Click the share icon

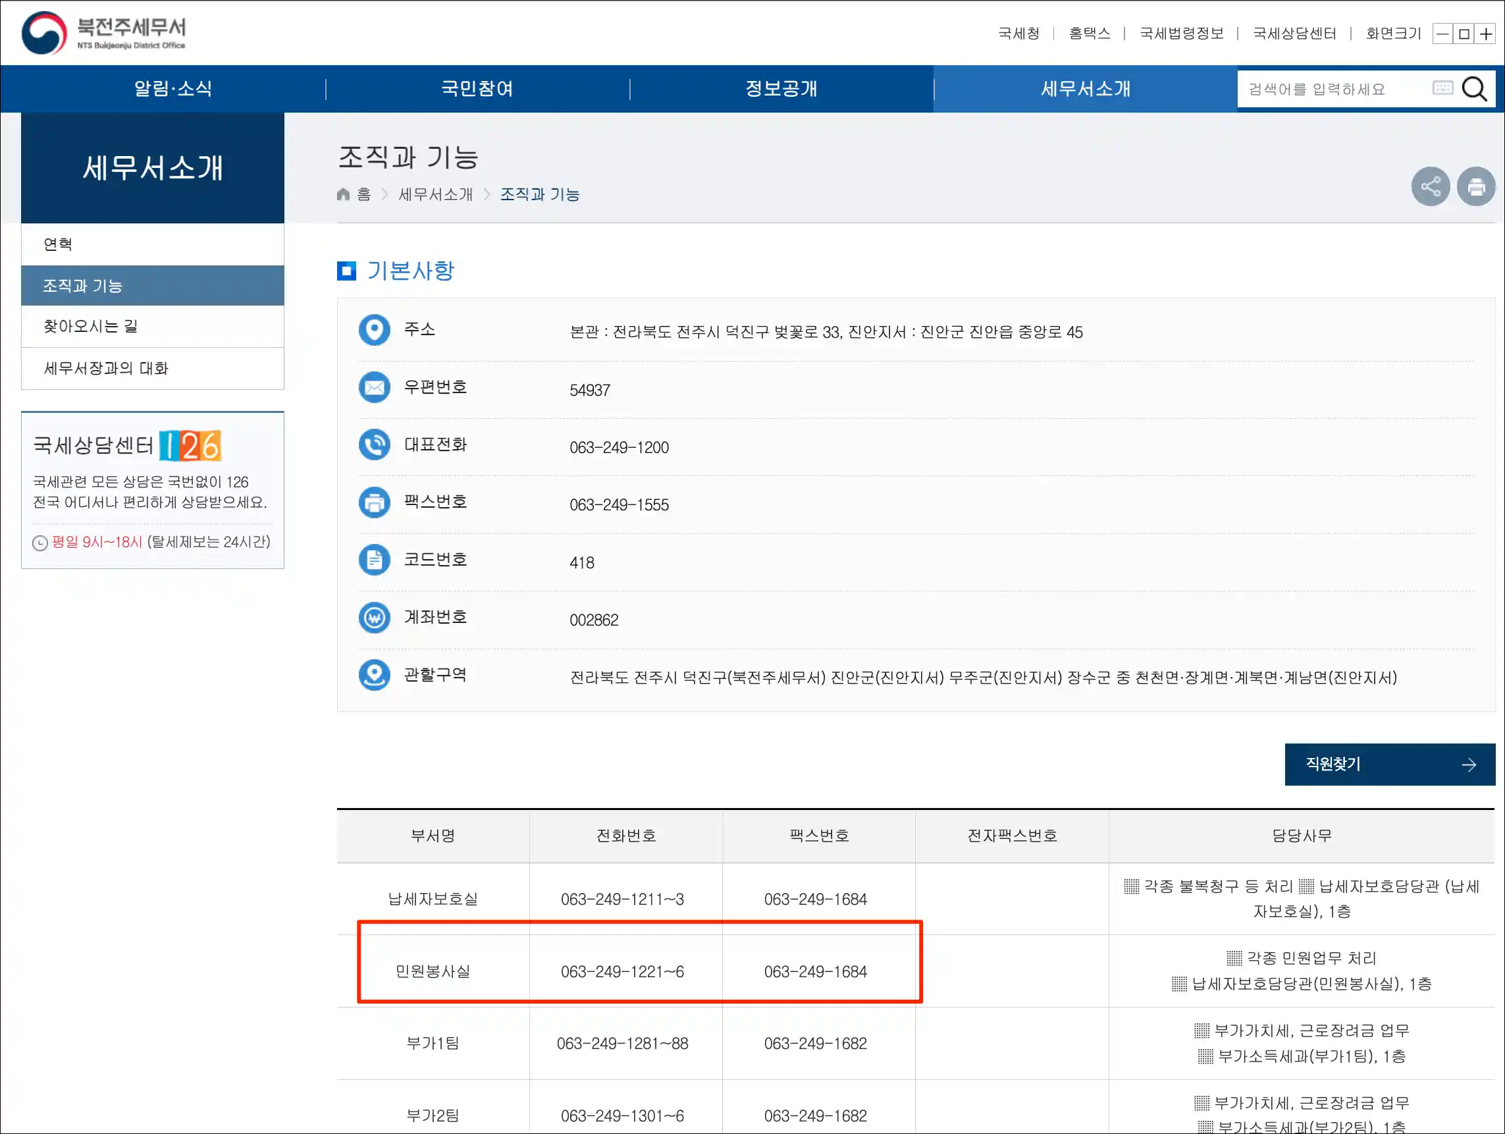click(1430, 186)
